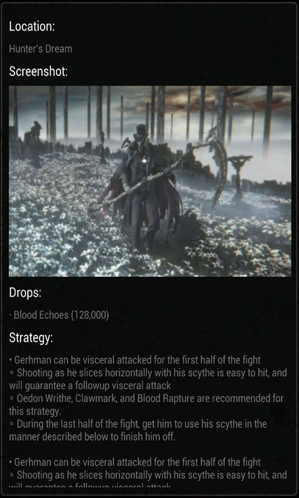Screen dimensions: 299x498
Task: Open the Gerhman boss screenshot image
Action: pos(150,181)
